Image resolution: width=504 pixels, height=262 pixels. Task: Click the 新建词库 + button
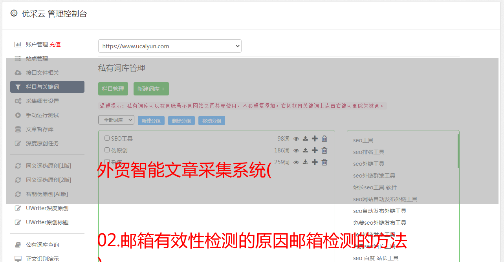[151, 89]
